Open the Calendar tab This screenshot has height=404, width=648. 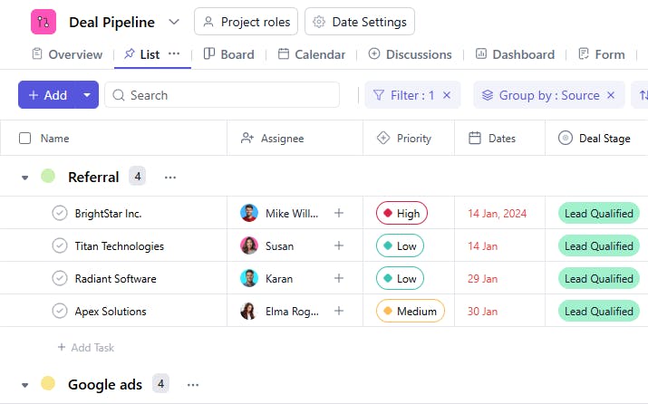click(x=312, y=54)
